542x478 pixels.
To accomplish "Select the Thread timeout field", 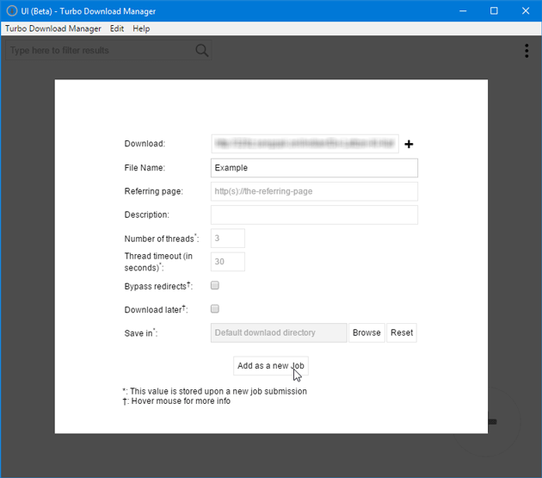I will pos(228,262).
